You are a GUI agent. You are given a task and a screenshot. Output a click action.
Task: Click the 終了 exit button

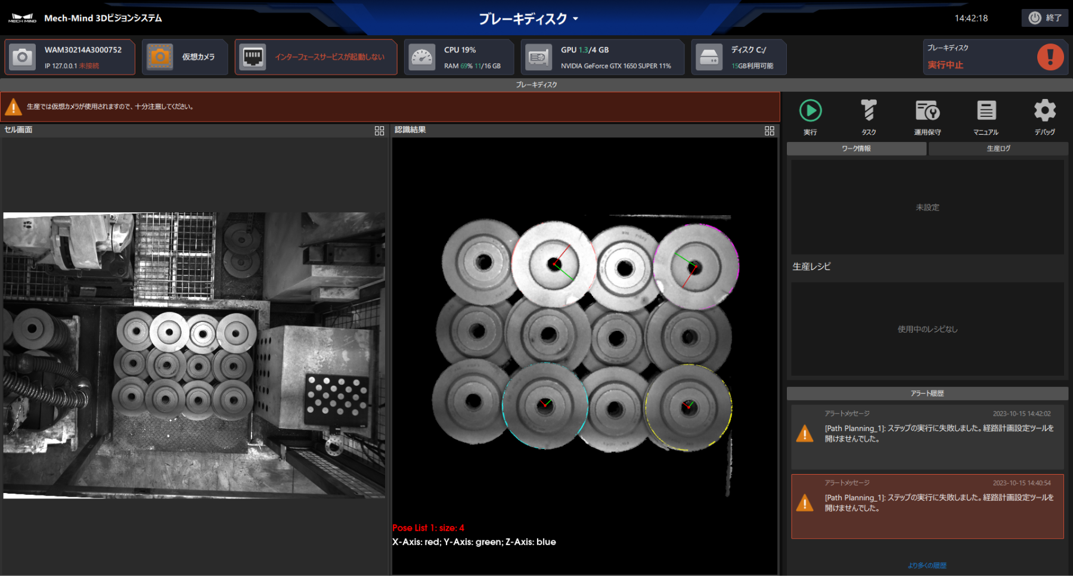1045,18
